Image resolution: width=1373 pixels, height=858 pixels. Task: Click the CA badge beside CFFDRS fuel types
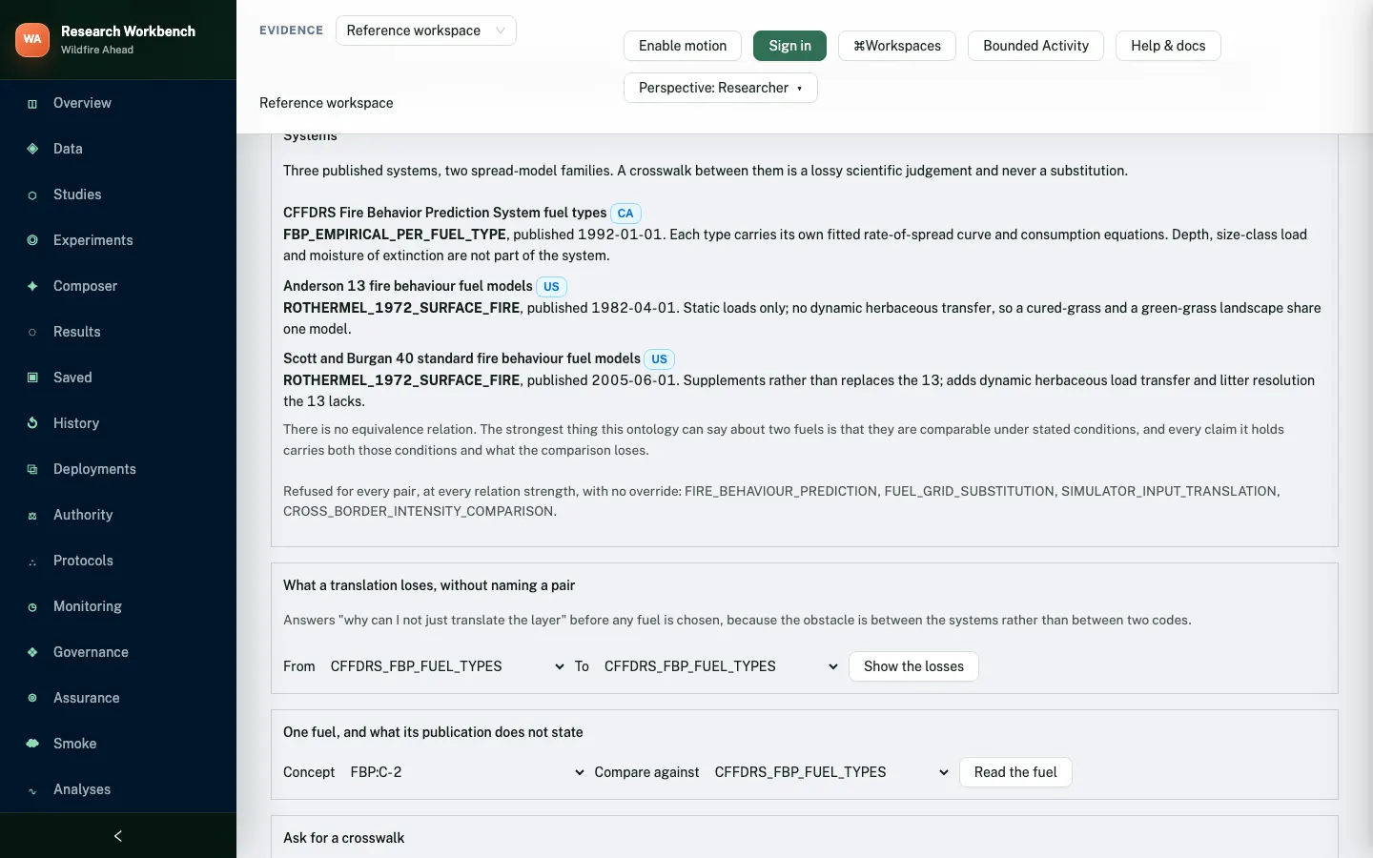[x=625, y=214]
